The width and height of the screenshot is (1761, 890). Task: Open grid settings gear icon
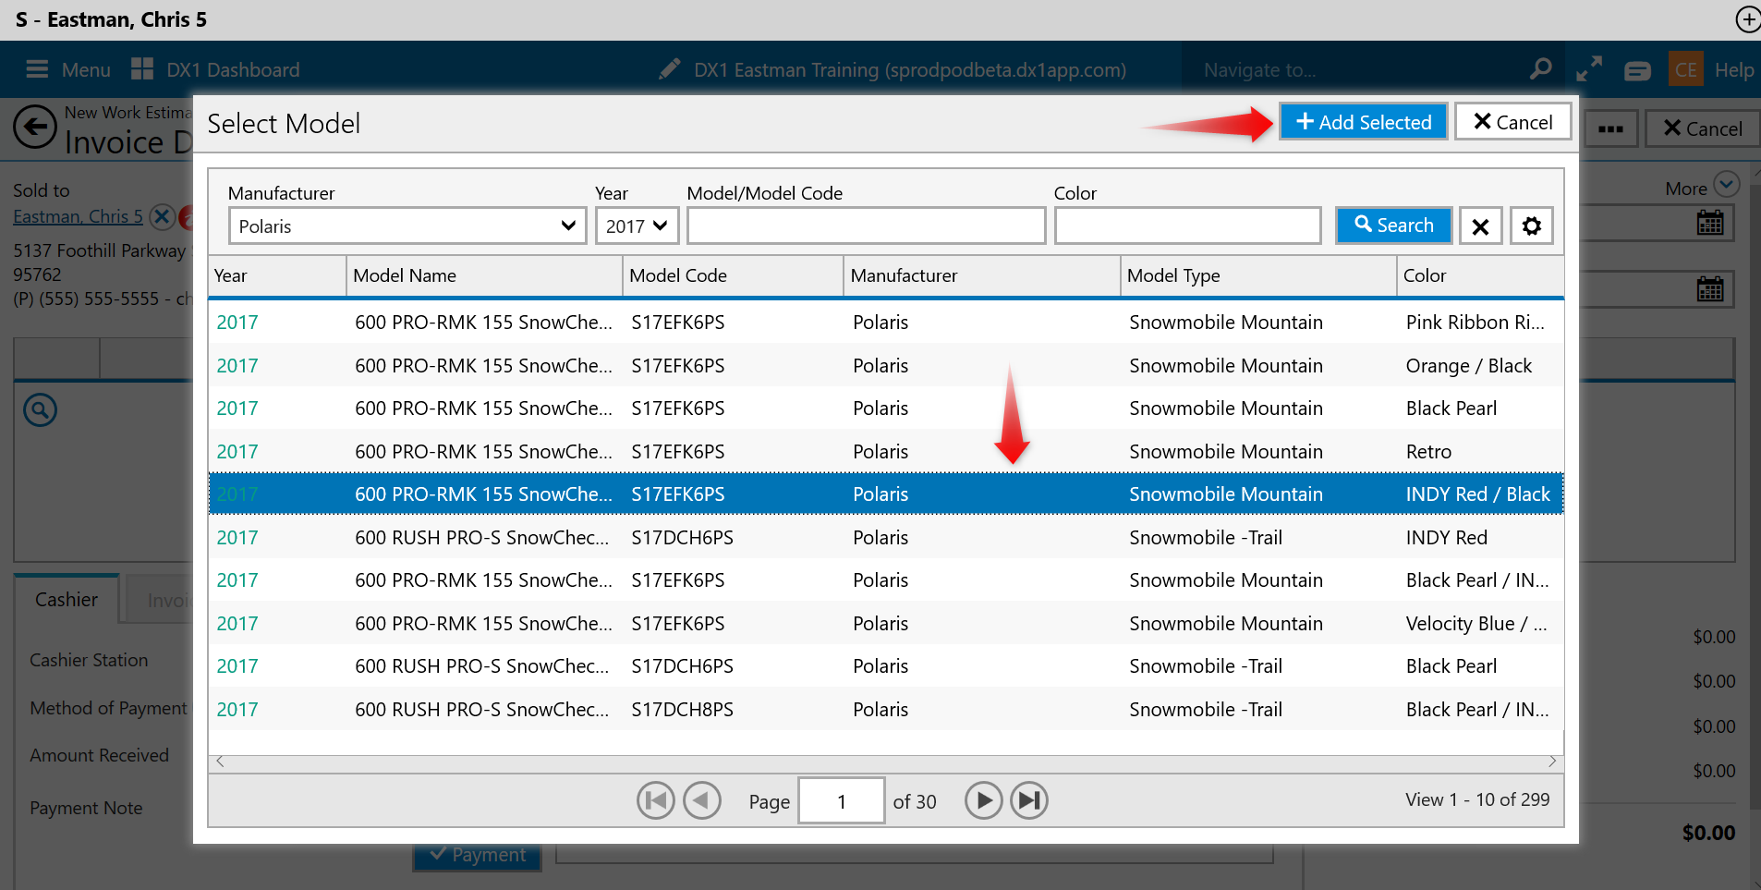[x=1531, y=226]
